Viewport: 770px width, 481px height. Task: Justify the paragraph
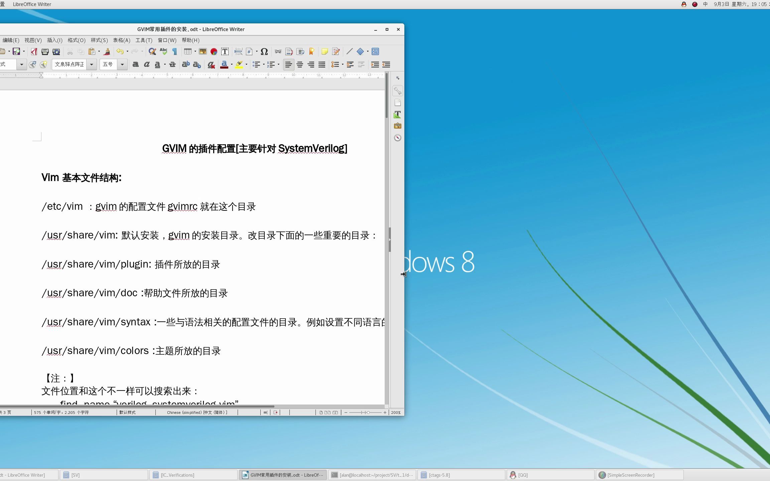[322, 64]
